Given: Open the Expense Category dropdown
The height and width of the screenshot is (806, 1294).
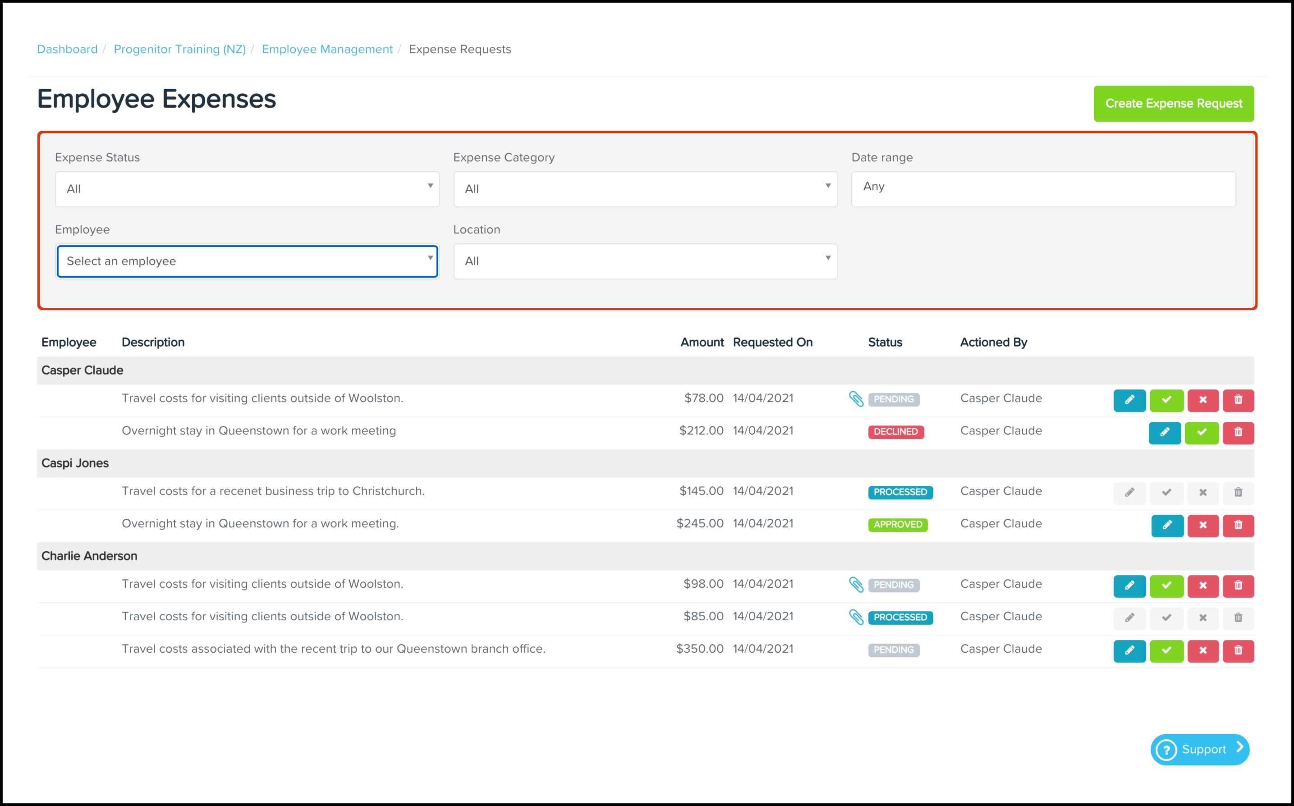Looking at the screenshot, I should [x=645, y=189].
